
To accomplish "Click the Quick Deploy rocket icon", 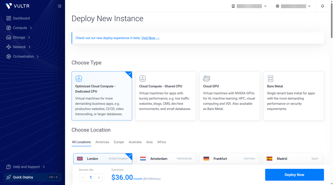I will click(x=8, y=177).
